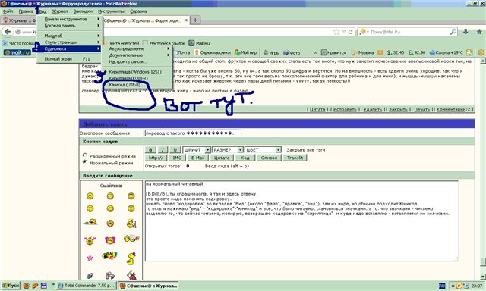This screenshot has width=486, height=291.
Task: Open the Журнал menu
Action: pyautogui.click(x=60, y=11)
